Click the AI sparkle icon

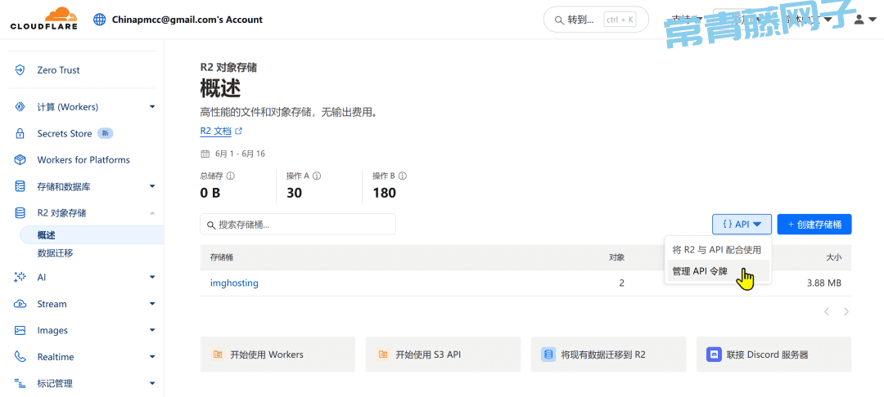(x=20, y=277)
